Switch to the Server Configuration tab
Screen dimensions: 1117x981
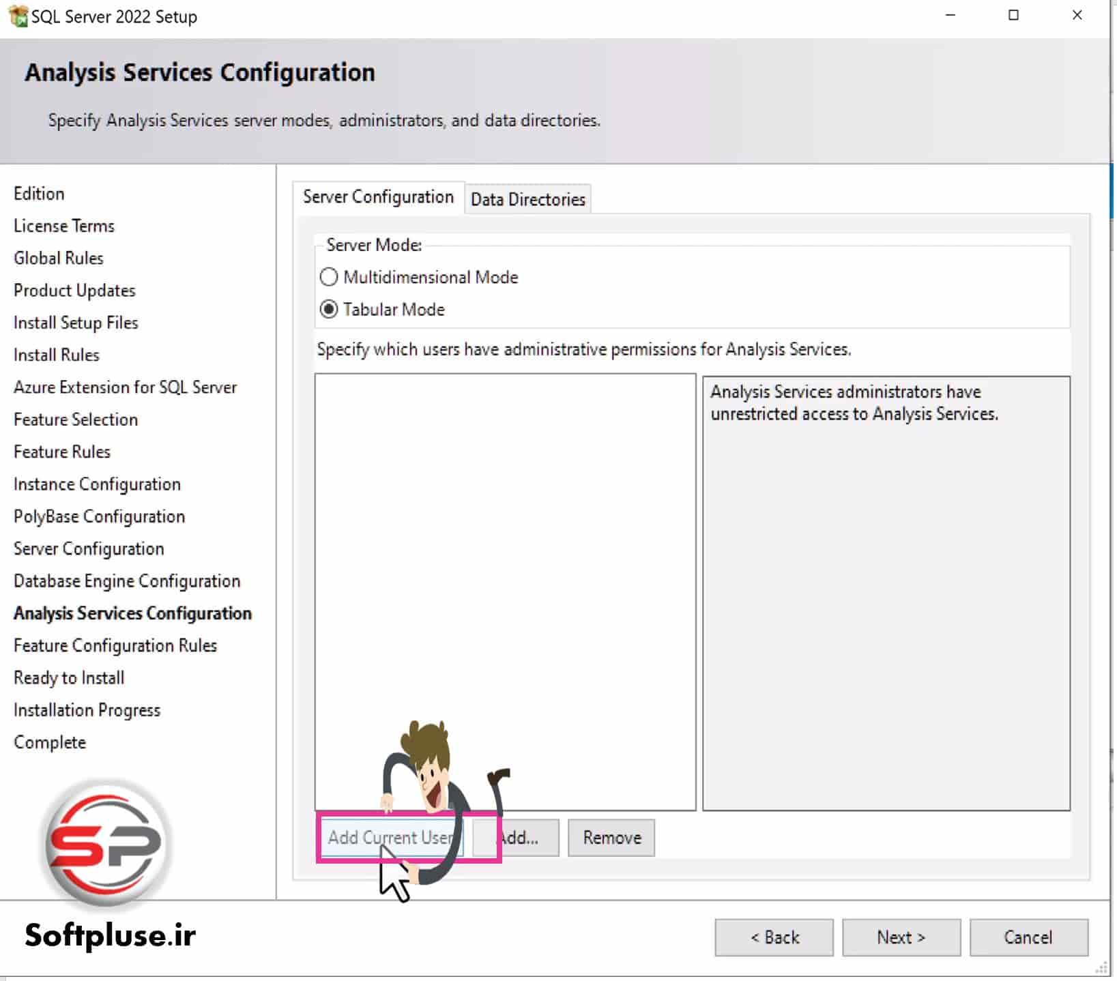pyautogui.click(x=378, y=196)
